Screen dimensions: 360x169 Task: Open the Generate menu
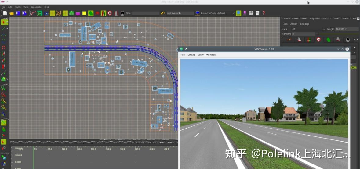36,7
